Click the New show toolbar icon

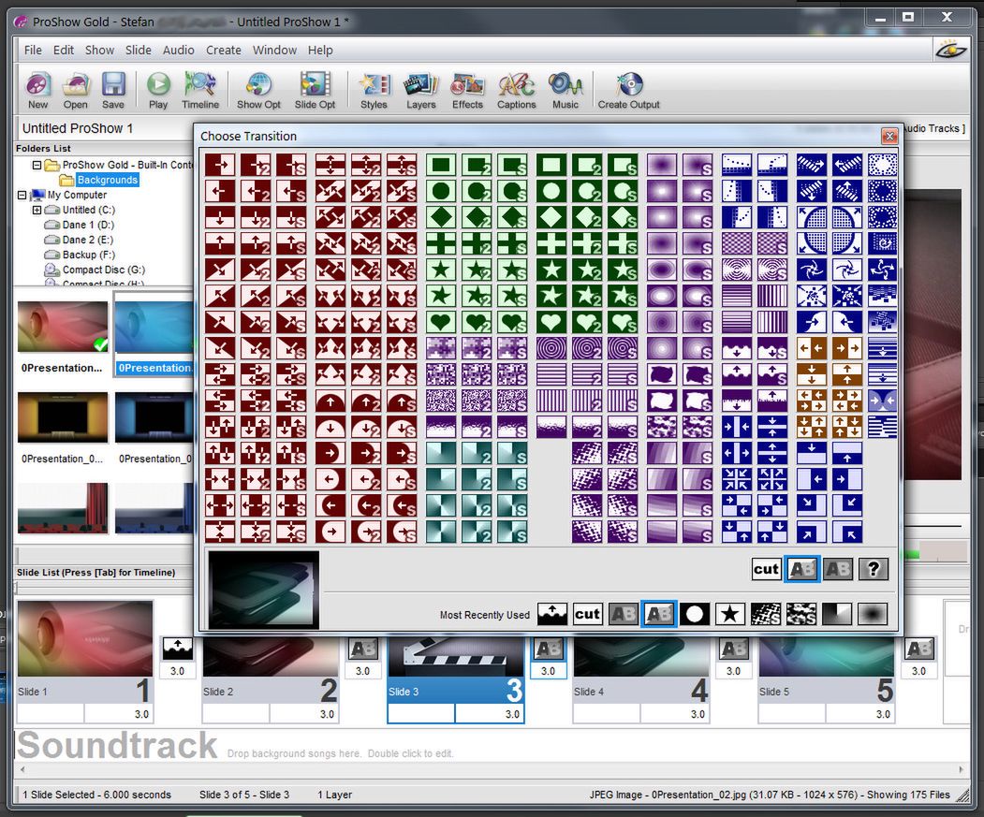point(37,91)
